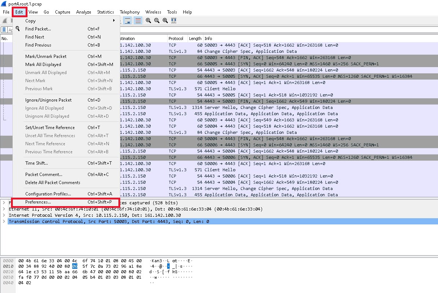Click the Wireshark fin icon in title bar
This screenshot has width=438, height=293.
pyautogui.click(x=4, y=4)
